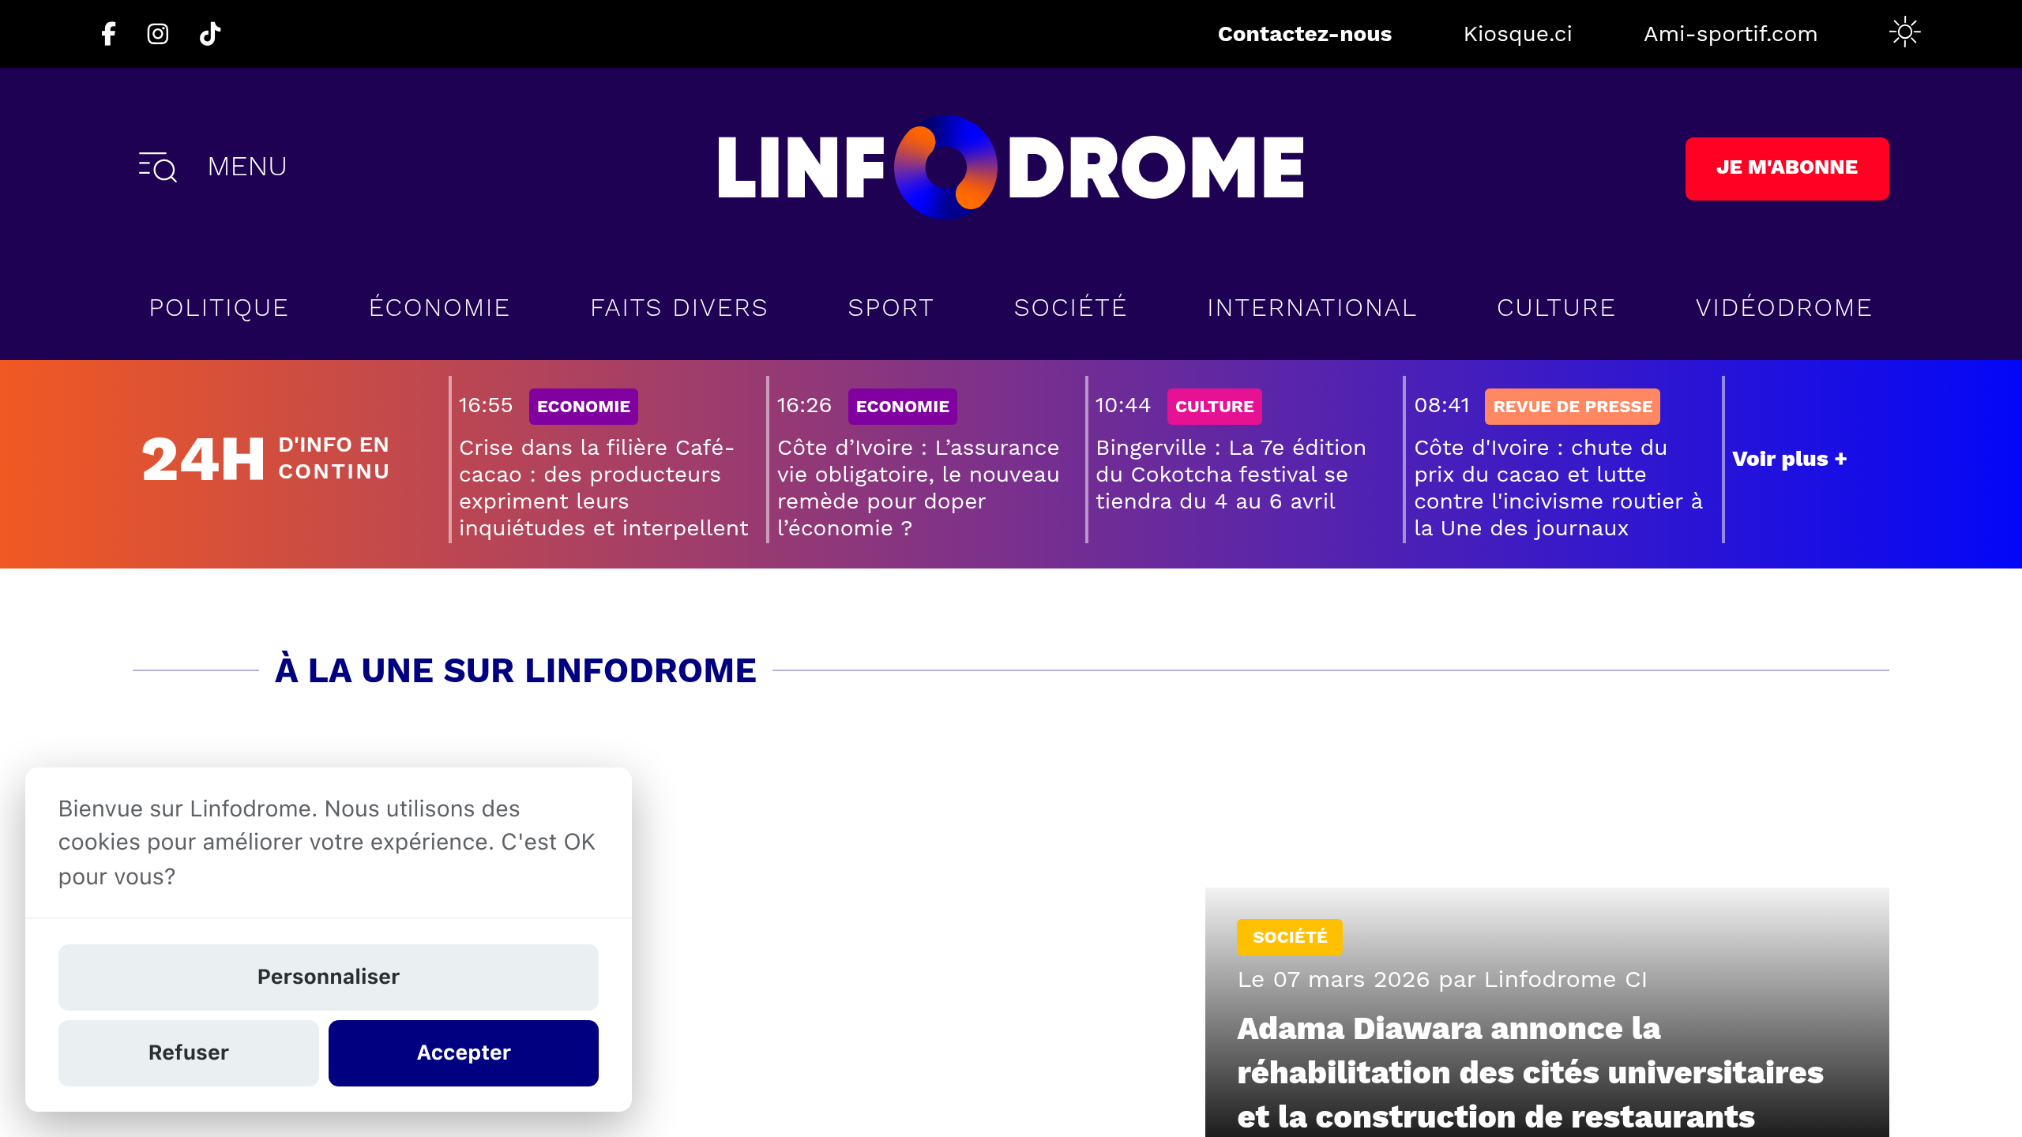
Task: Expand the news ticker with Voir plus +
Action: point(1790,458)
